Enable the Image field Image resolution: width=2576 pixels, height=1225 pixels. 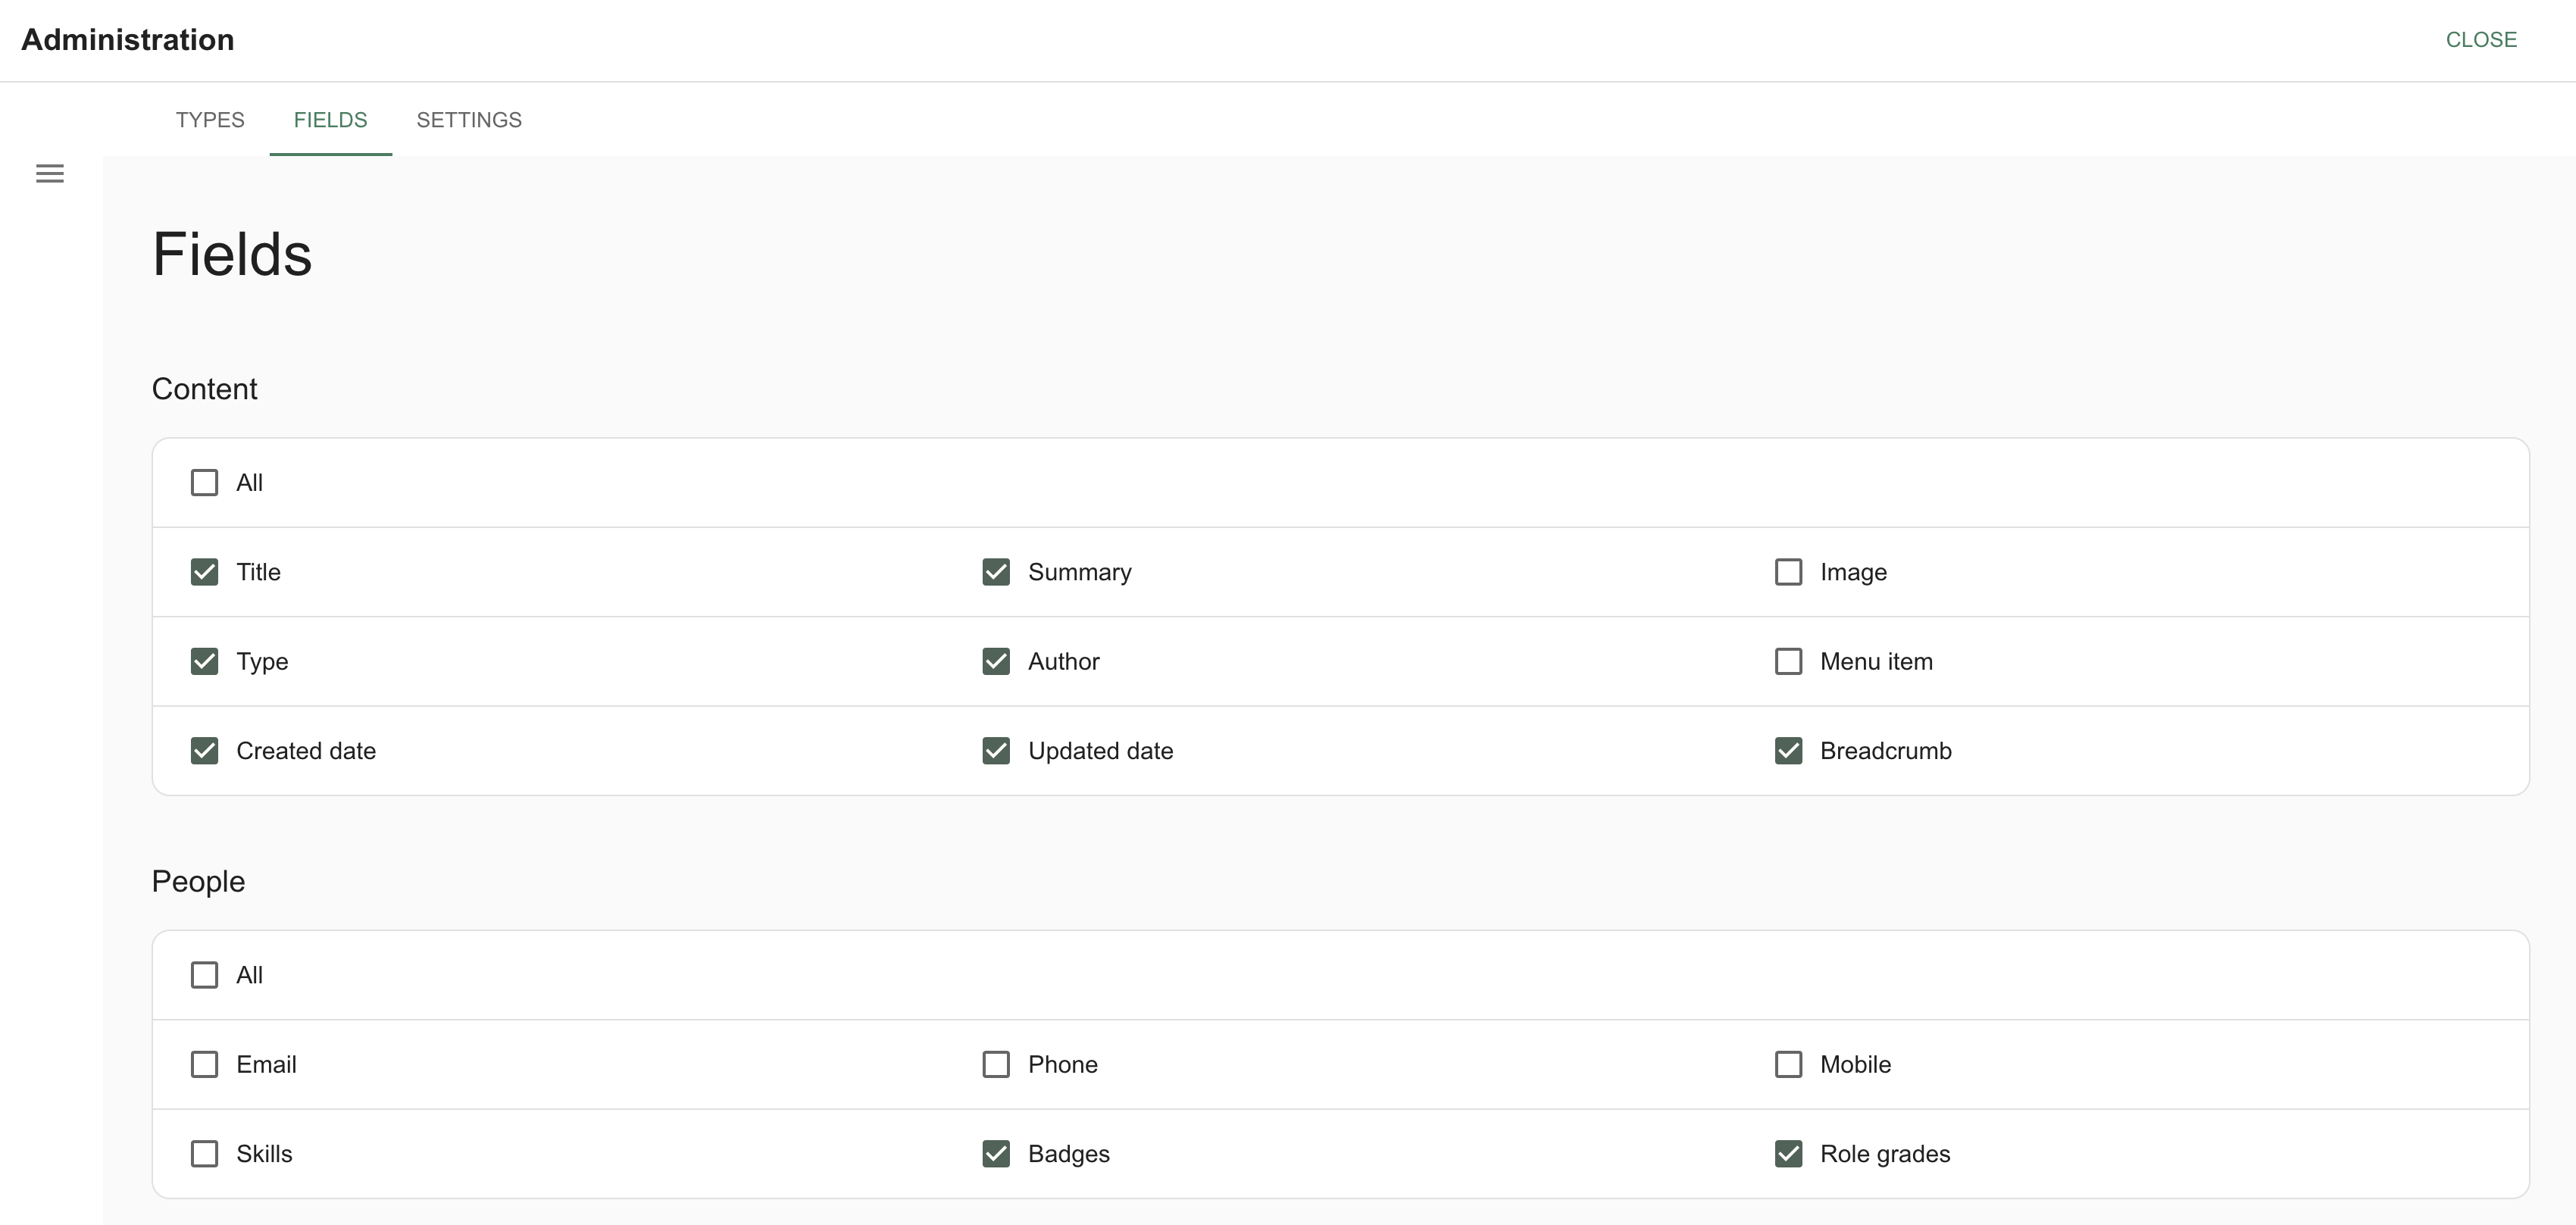pos(1788,572)
